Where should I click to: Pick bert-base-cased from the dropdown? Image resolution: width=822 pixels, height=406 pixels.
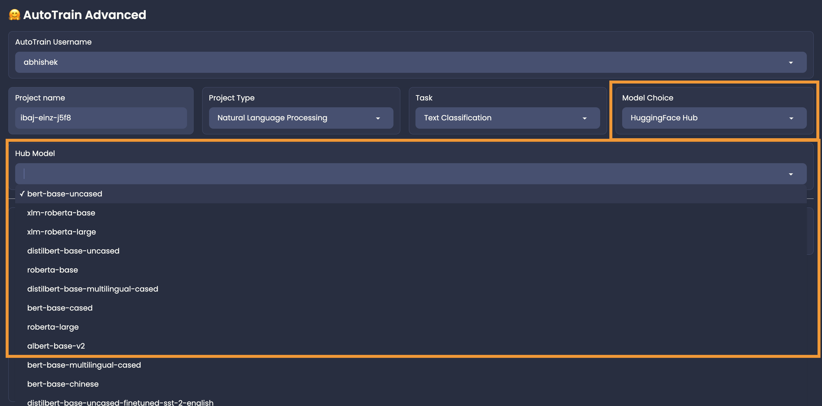pyautogui.click(x=60, y=308)
